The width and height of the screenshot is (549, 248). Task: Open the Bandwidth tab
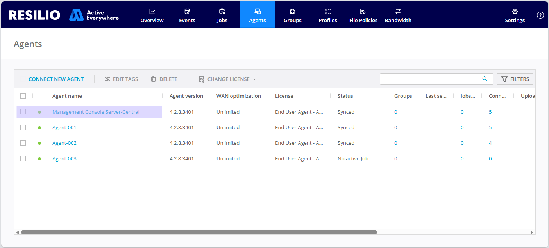(x=398, y=15)
